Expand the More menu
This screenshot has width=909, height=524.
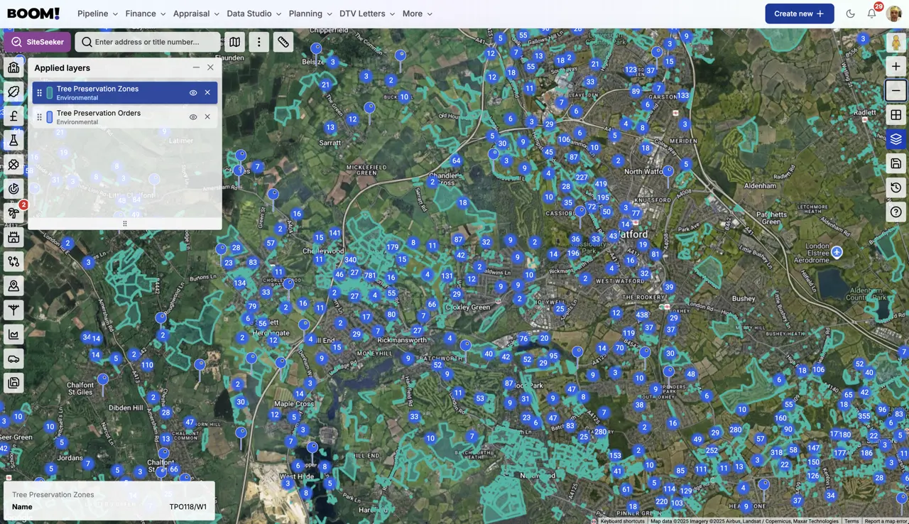click(417, 13)
